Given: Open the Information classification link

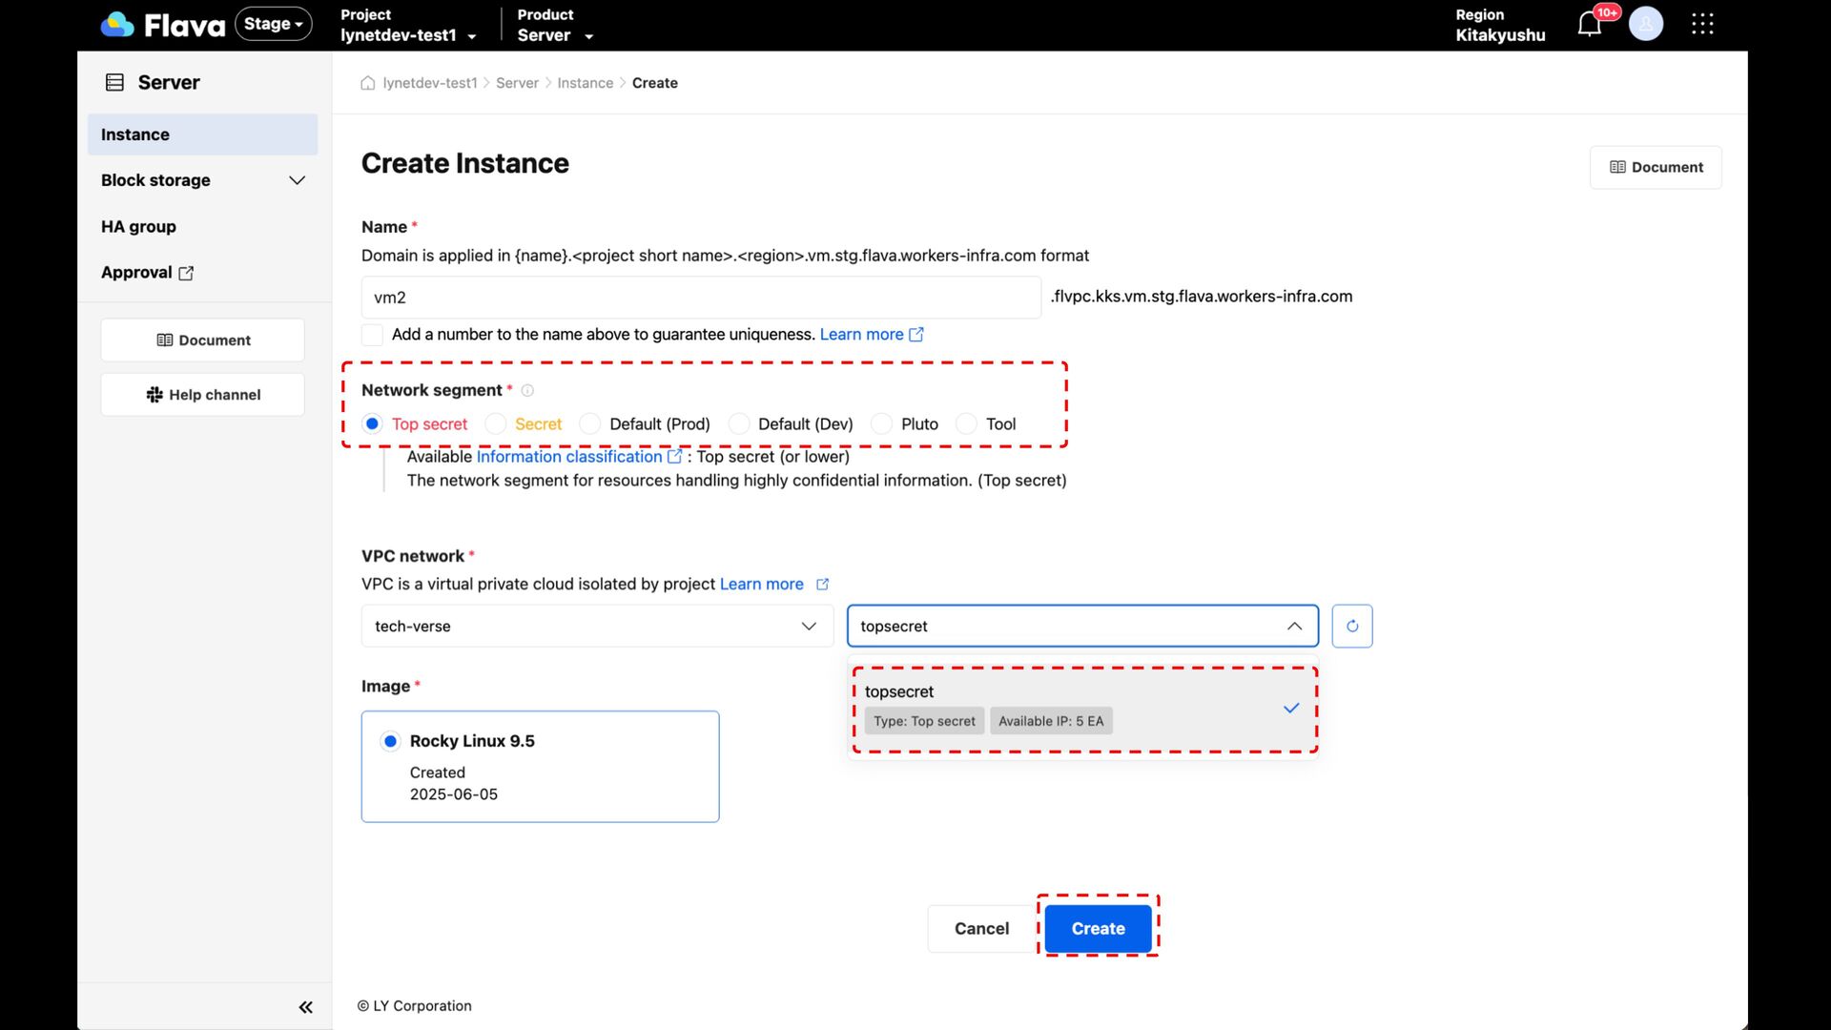Looking at the screenshot, I should coord(569,457).
